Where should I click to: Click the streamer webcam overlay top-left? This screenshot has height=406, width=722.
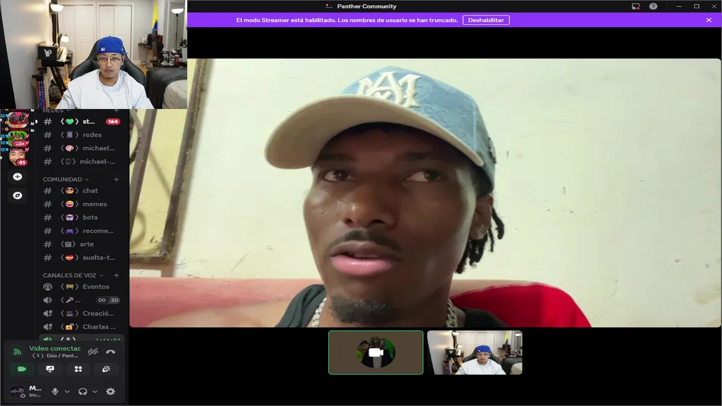click(x=94, y=54)
